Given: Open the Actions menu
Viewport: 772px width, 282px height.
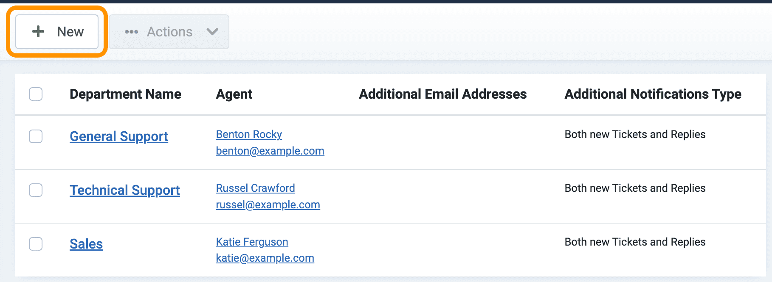Looking at the screenshot, I should (x=169, y=32).
